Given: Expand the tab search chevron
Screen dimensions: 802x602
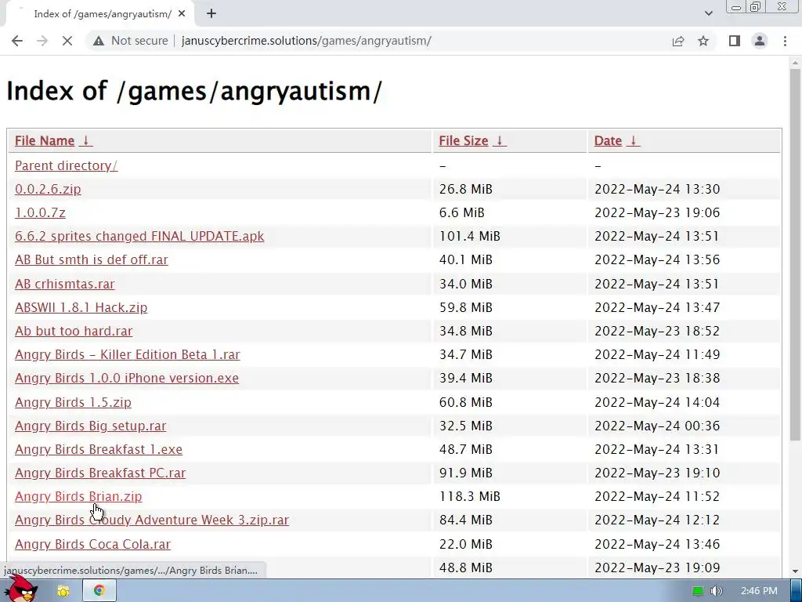Looking at the screenshot, I should click(708, 14).
